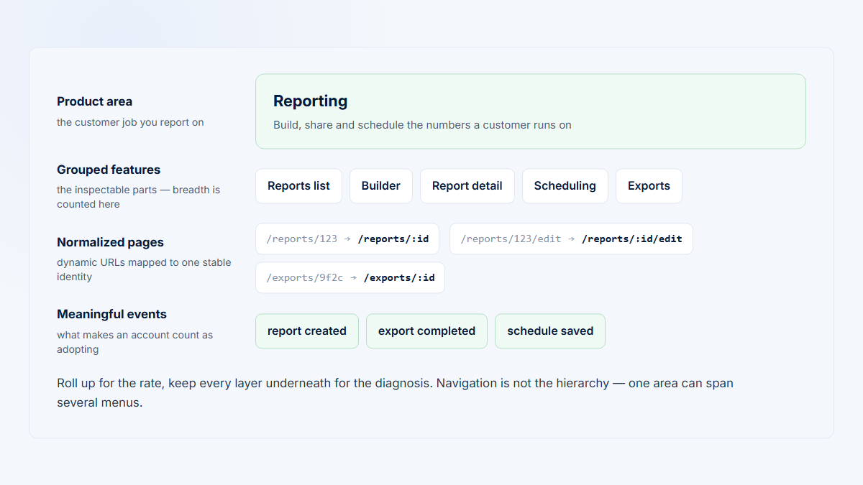Click 'dynamic URLs mapped to one stable identity'
Viewport: 863px width, 485px height.
tap(144, 269)
